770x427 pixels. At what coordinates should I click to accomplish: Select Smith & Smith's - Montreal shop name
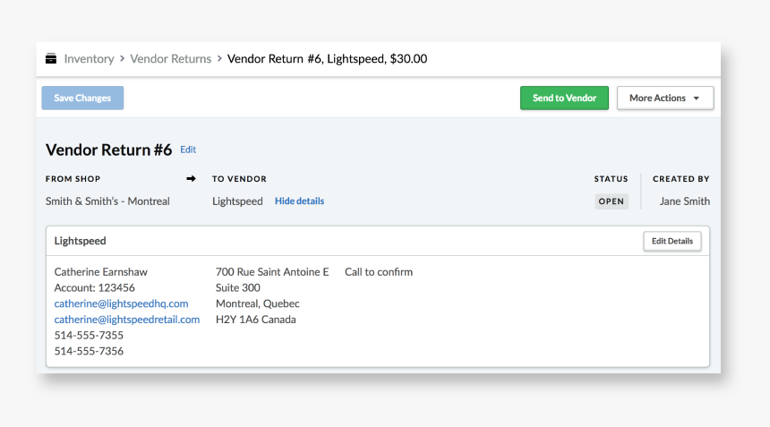[x=107, y=201]
